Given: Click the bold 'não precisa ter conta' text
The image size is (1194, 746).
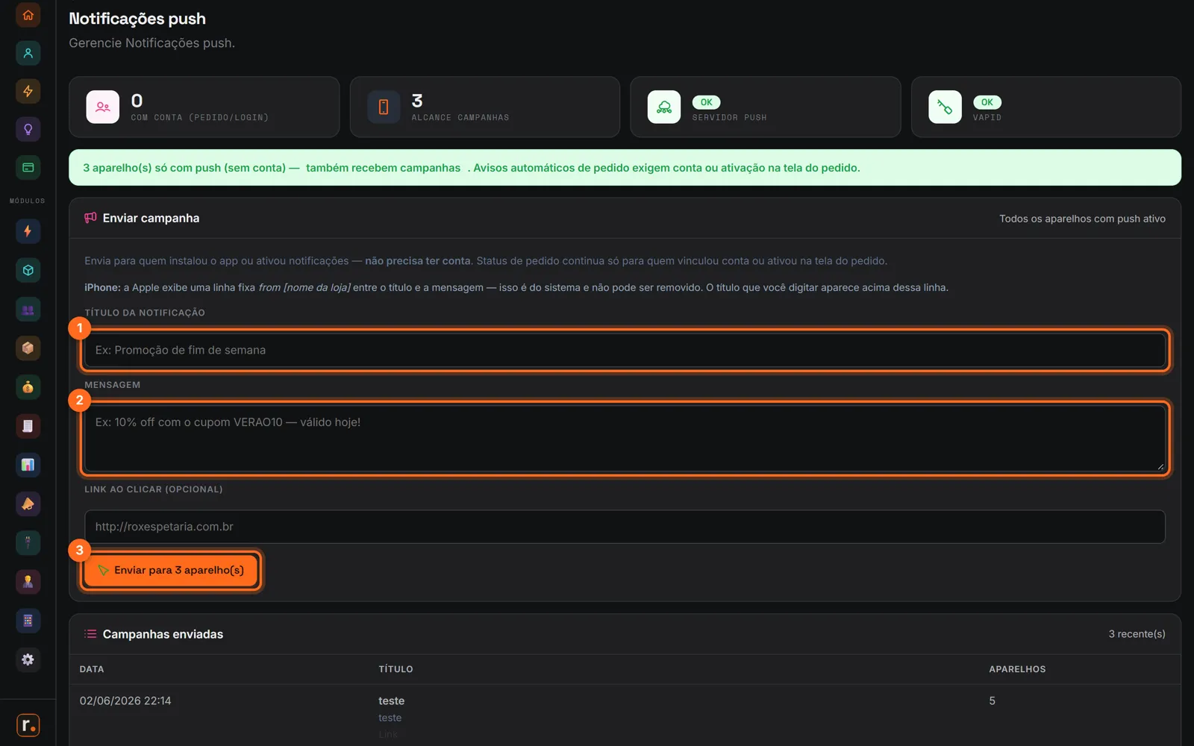Looking at the screenshot, I should 418,261.
